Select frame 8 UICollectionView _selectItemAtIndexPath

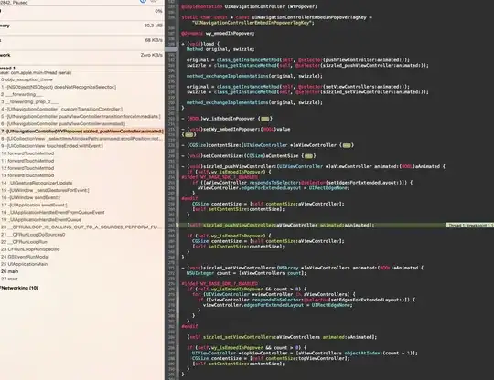pos(81,139)
